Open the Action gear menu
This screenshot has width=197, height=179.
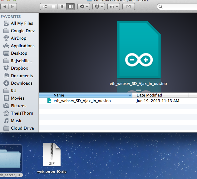pyautogui.click(x=84, y=7)
